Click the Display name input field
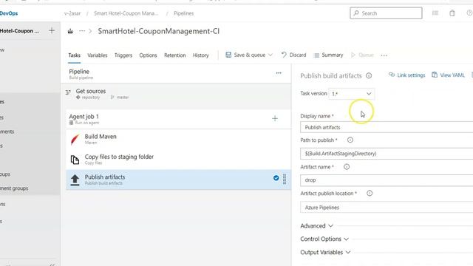 (x=387, y=127)
